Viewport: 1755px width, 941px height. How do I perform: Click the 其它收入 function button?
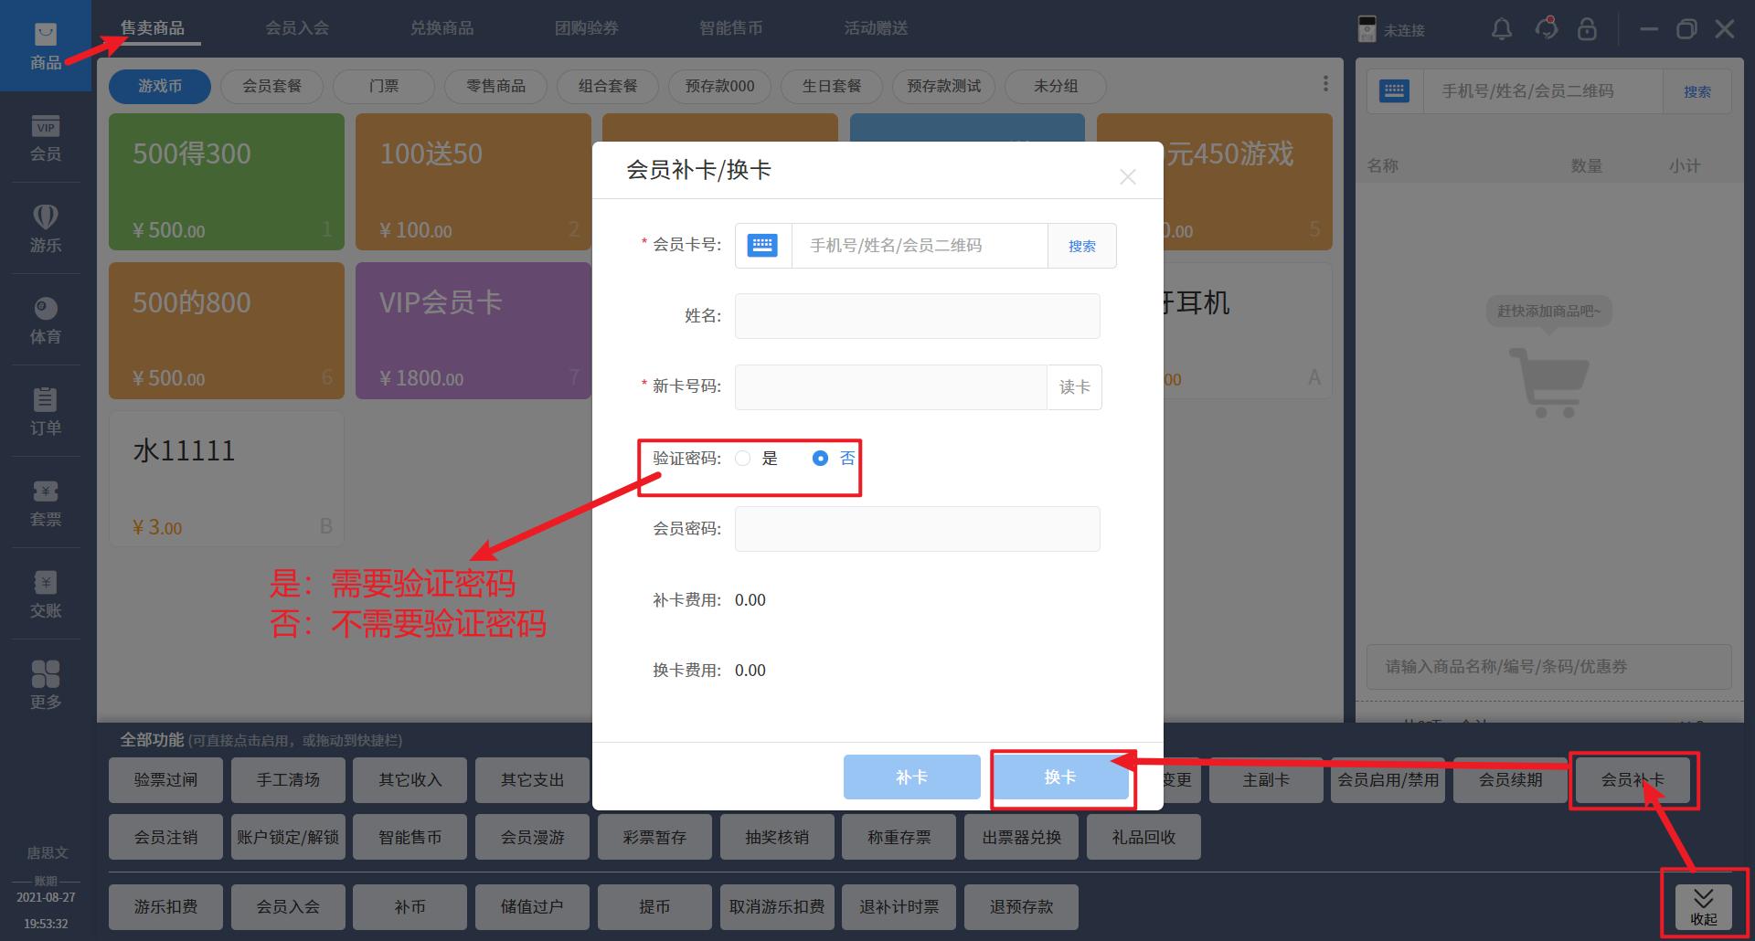coord(410,780)
